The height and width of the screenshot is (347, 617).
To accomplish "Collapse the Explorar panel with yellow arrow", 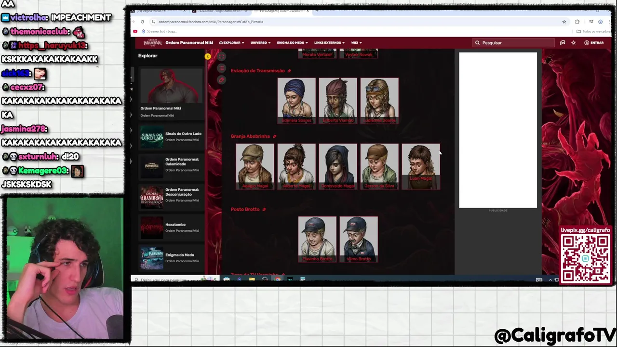I will tap(207, 56).
